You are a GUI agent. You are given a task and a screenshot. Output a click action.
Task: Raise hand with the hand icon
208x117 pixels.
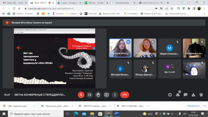(98, 95)
